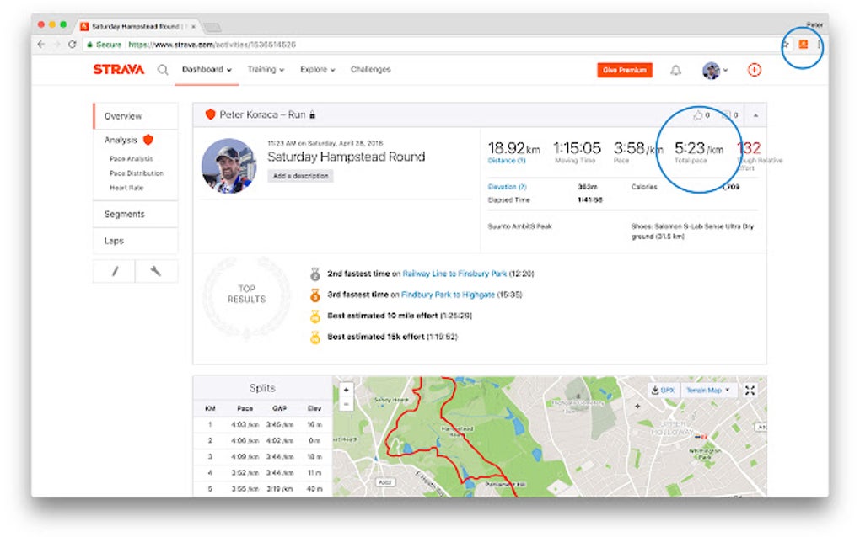Click Add a description field

tap(301, 175)
